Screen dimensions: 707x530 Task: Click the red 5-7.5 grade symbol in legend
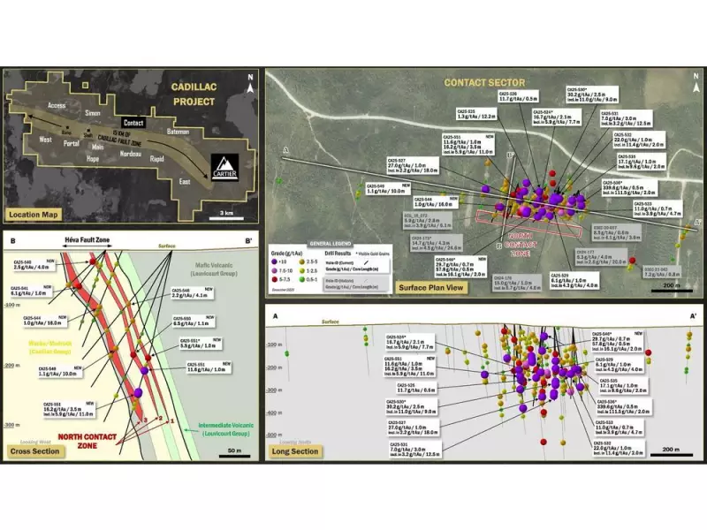275,279
